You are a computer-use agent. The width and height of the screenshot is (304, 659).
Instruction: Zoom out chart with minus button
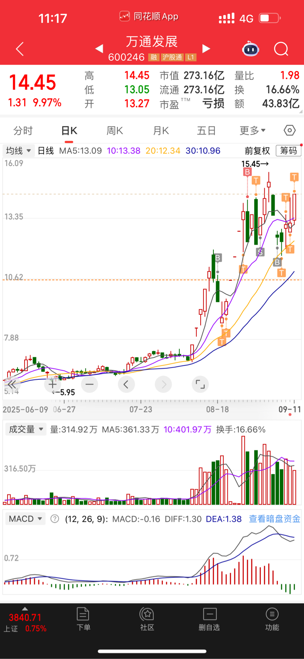pyautogui.click(x=89, y=384)
